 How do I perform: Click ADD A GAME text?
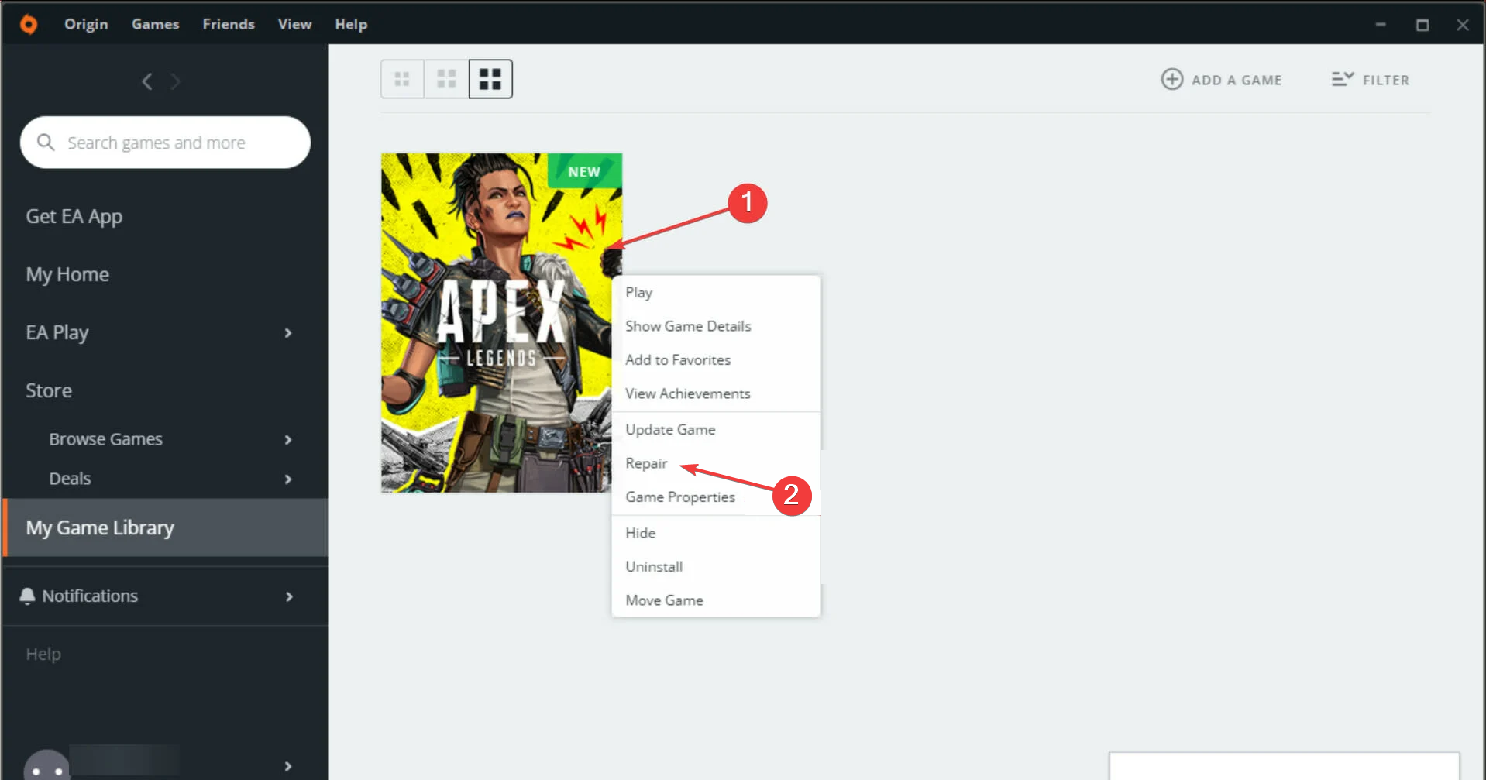(x=1237, y=80)
